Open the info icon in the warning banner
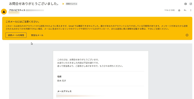 187,35
